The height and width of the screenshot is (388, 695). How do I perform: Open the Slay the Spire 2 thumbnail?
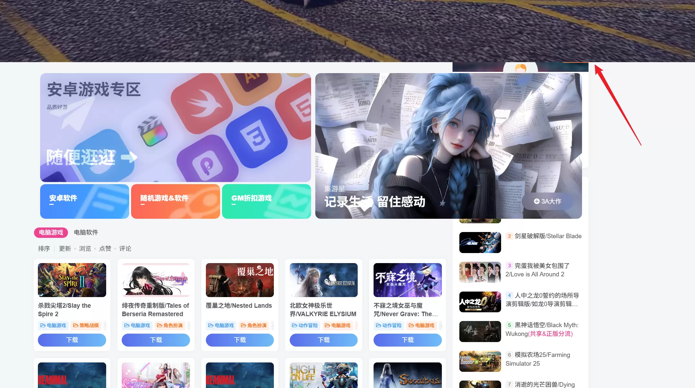[72, 280]
